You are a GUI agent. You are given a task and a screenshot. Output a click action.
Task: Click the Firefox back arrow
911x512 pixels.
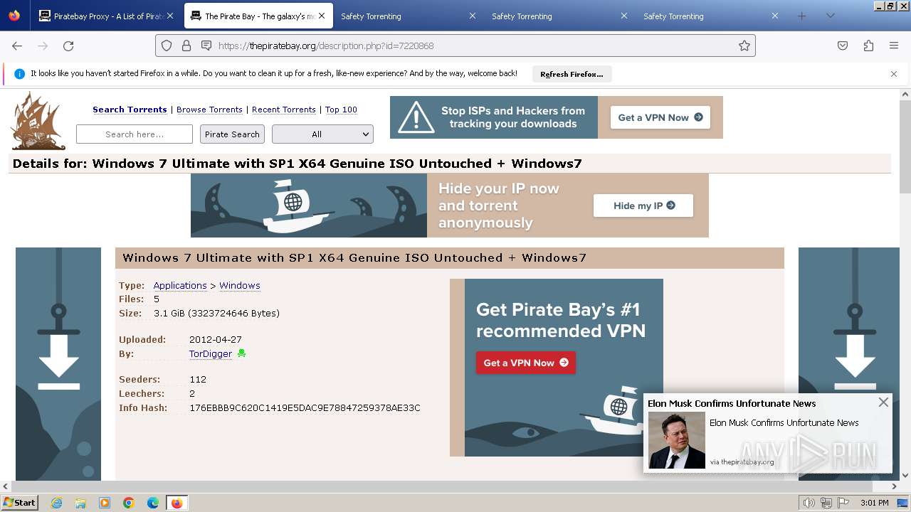(x=17, y=46)
